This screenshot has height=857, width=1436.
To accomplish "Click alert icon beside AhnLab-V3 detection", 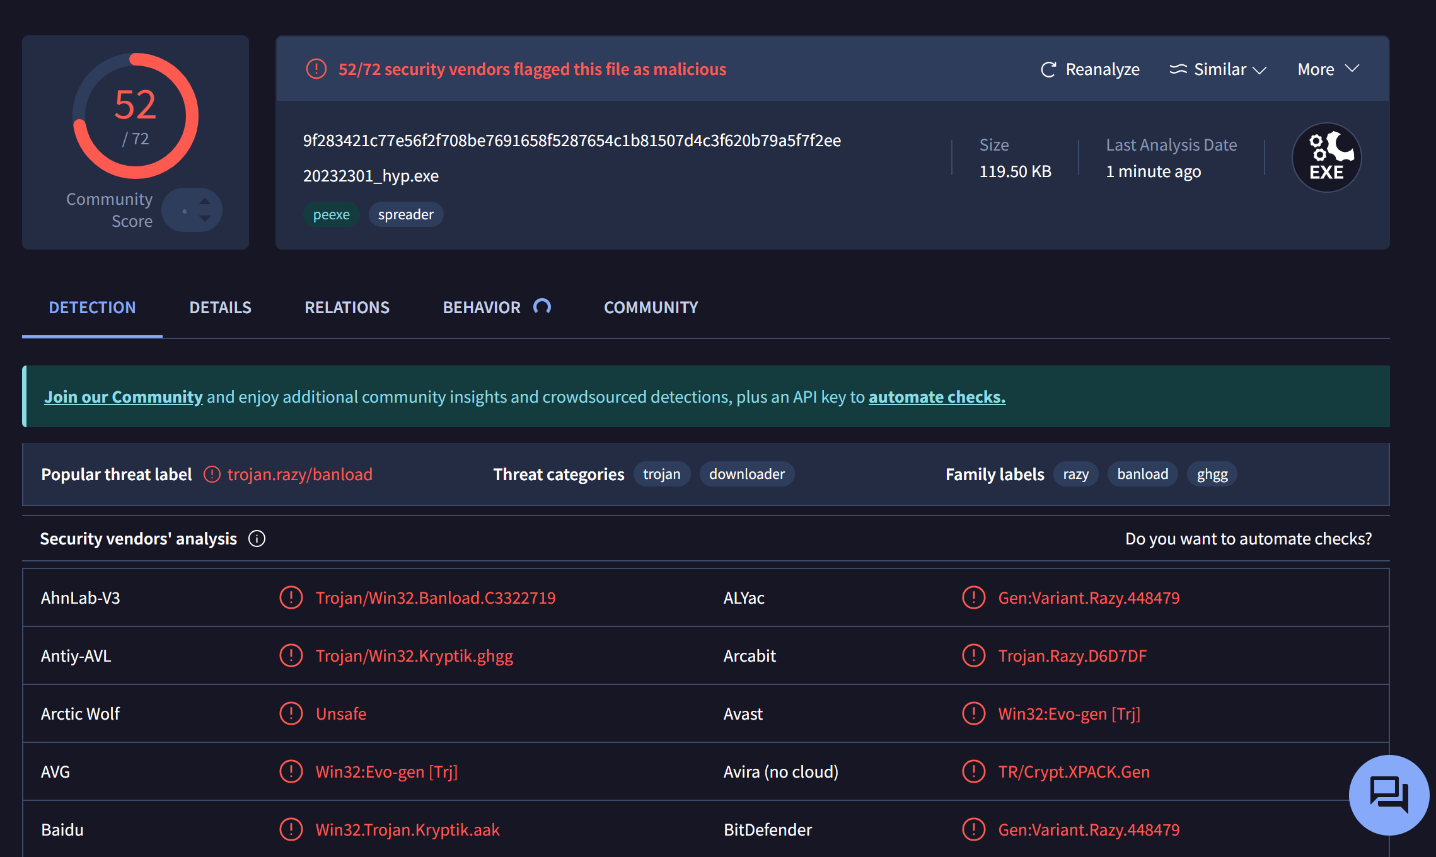I will click(x=291, y=597).
